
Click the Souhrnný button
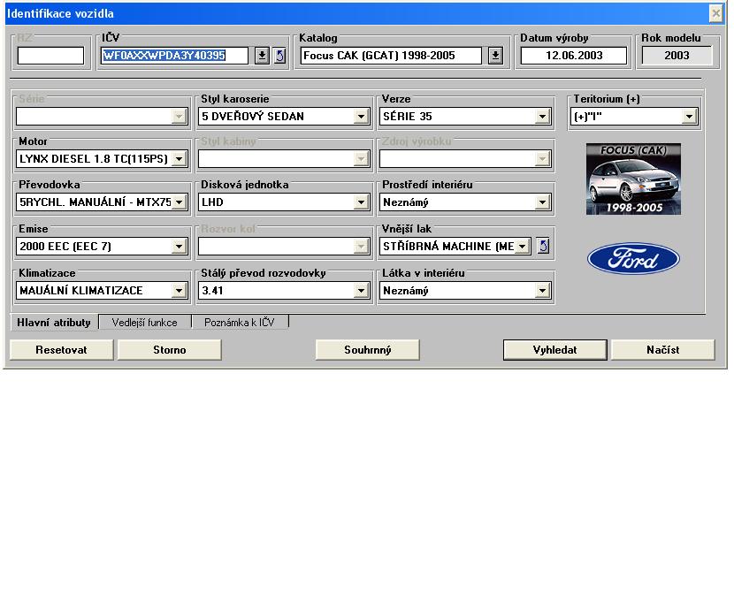tap(368, 349)
